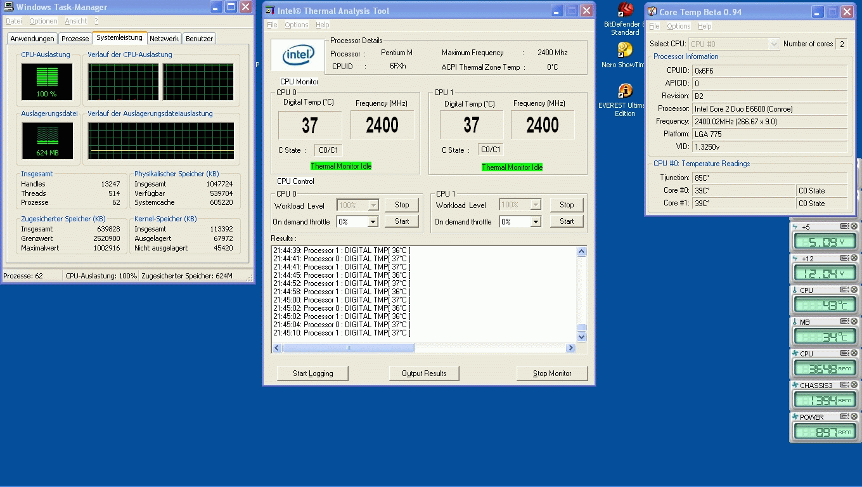Select the Nero ShowTime desktop icon
862x487 pixels.
[x=625, y=55]
